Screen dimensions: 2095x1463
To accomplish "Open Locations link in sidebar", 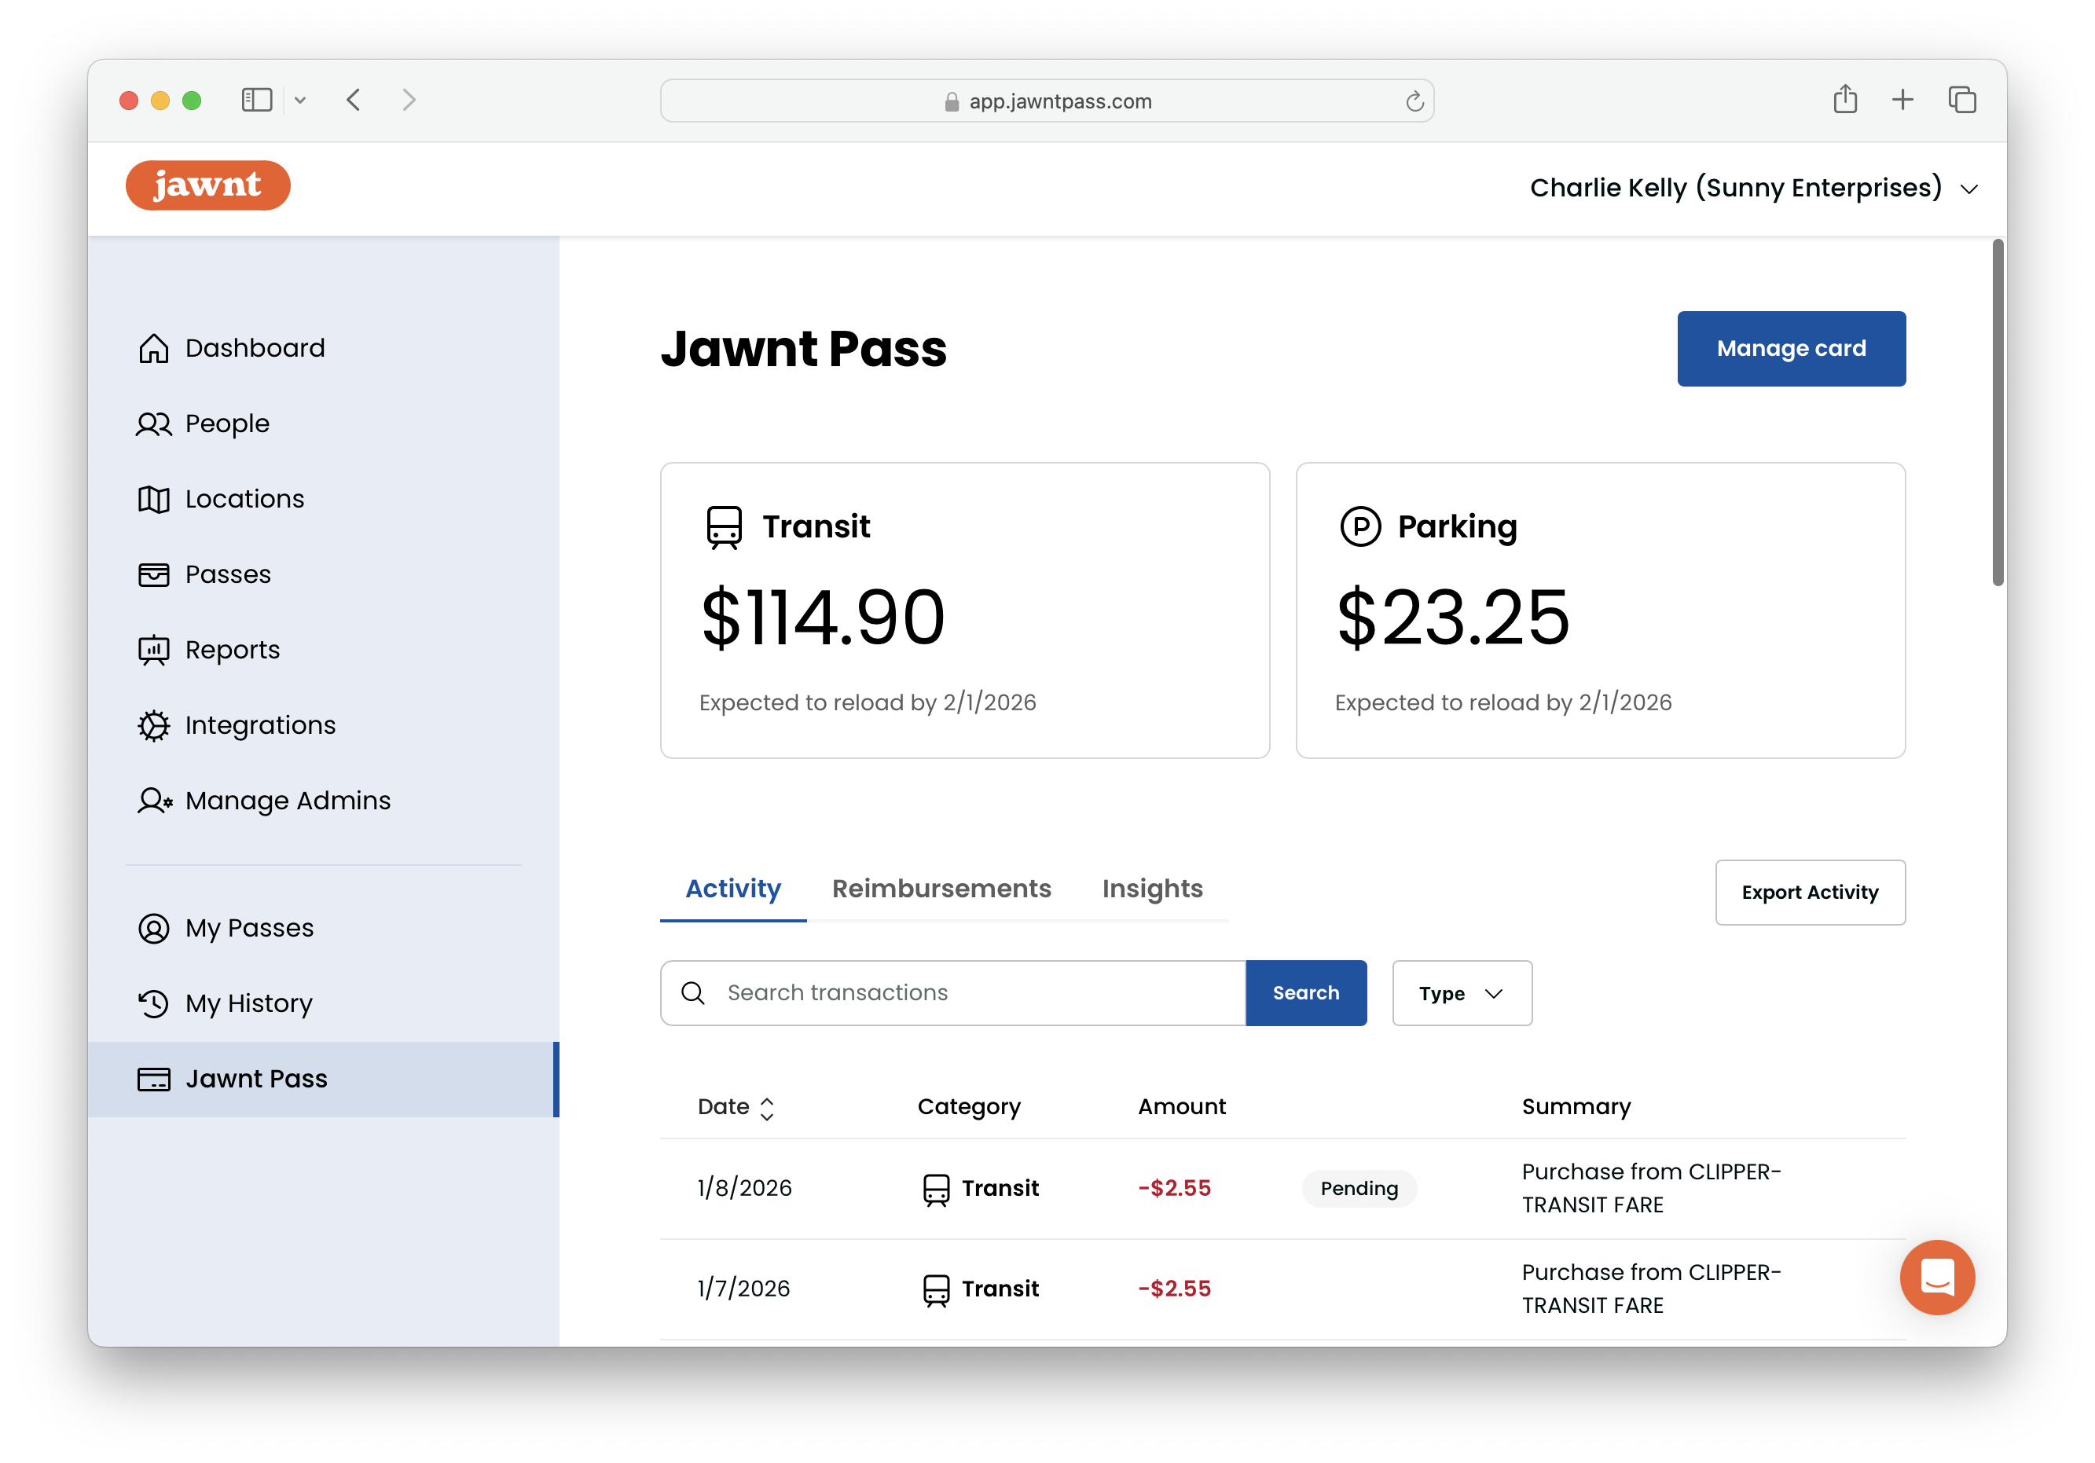I will [323, 499].
